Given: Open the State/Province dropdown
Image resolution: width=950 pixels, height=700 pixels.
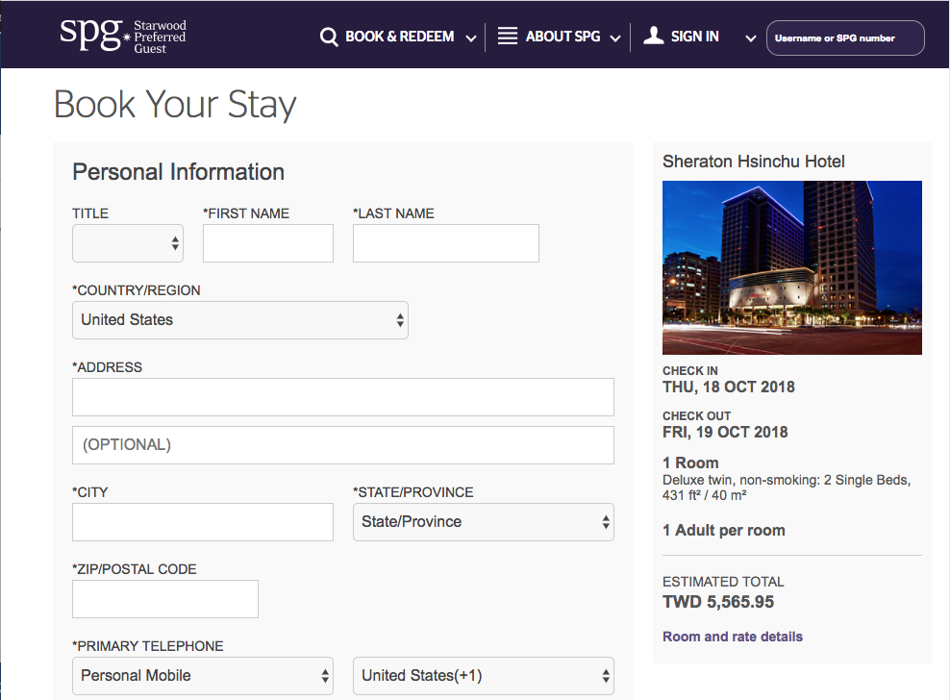Looking at the screenshot, I should [x=484, y=522].
